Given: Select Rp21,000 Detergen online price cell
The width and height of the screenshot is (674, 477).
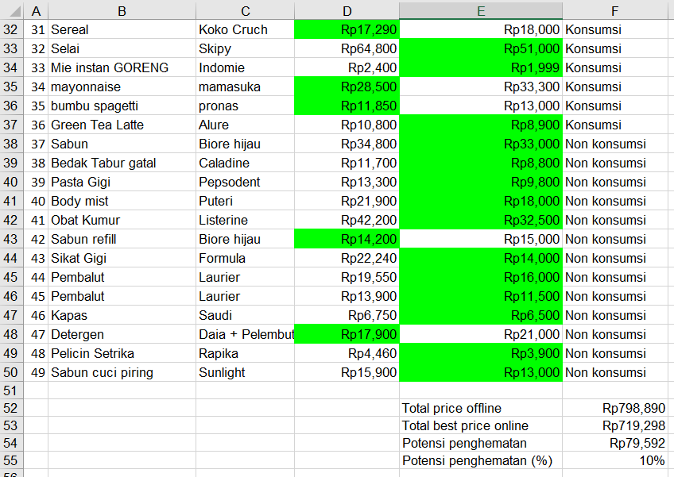Looking at the screenshot, I should point(481,334).
